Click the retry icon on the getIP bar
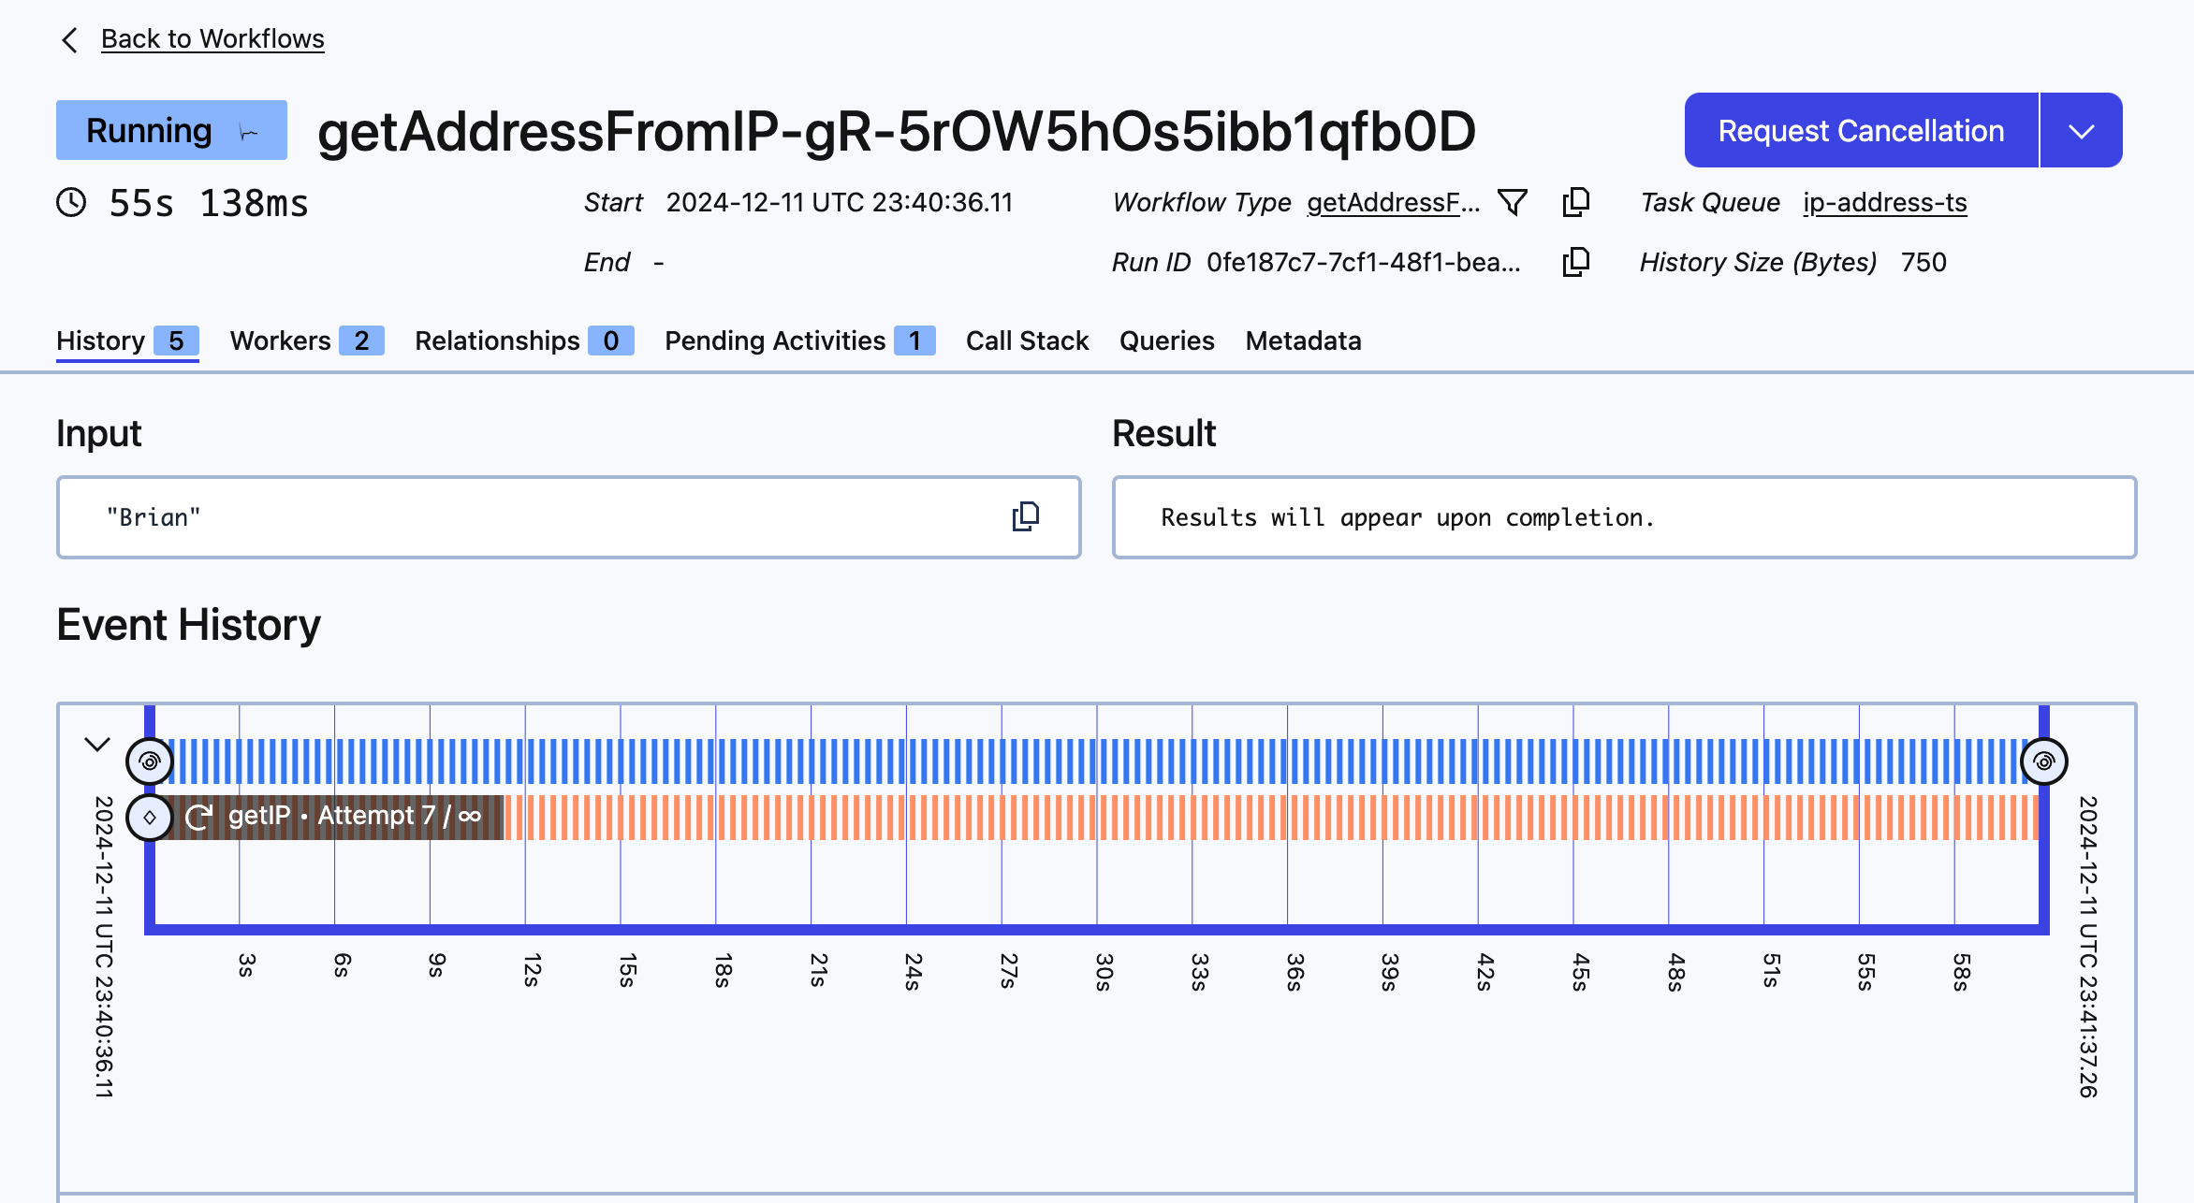This screenshot has height=1203, width=2194. [x=198, y=815]
